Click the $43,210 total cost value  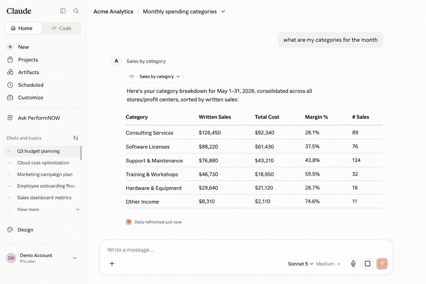point(264,160)
